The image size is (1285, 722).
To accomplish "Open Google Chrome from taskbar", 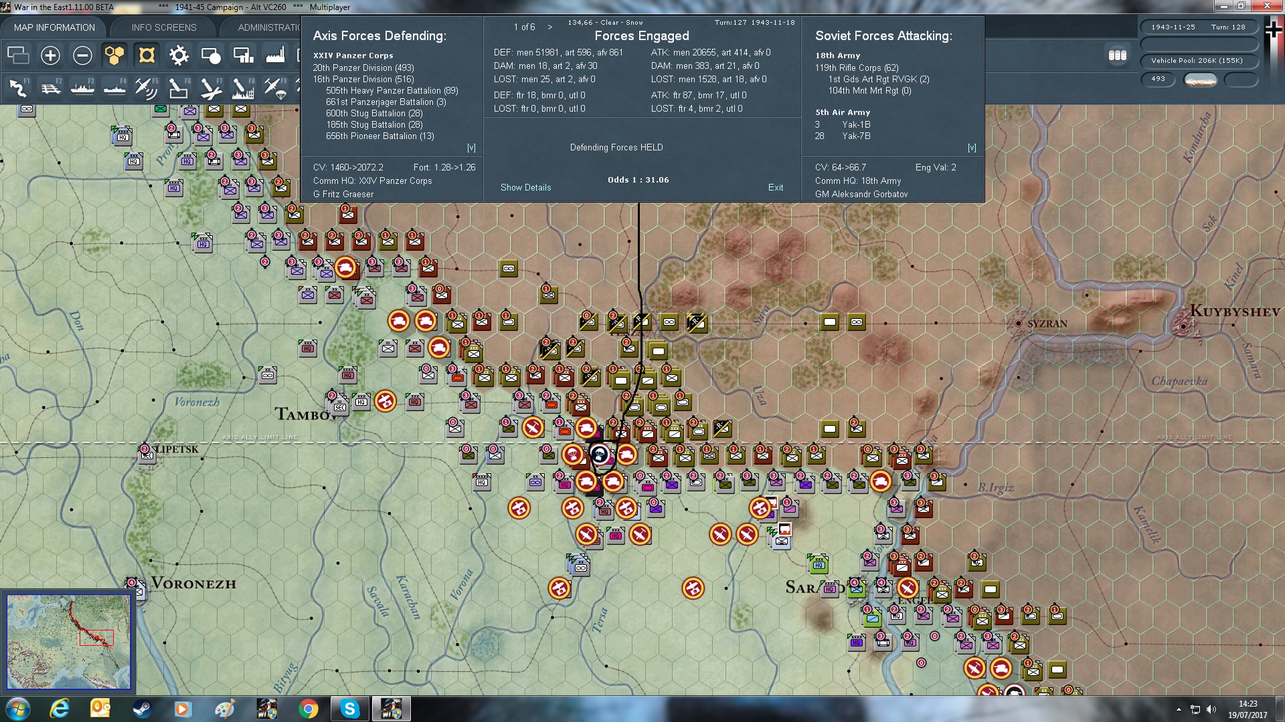I will pos(308,709).
